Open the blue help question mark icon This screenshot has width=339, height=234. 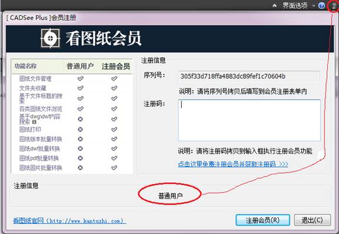pyautogui.click(x=322, y=6)
